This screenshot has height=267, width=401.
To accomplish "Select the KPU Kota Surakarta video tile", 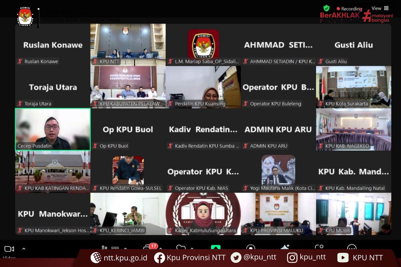I will (x=353, y=87).
